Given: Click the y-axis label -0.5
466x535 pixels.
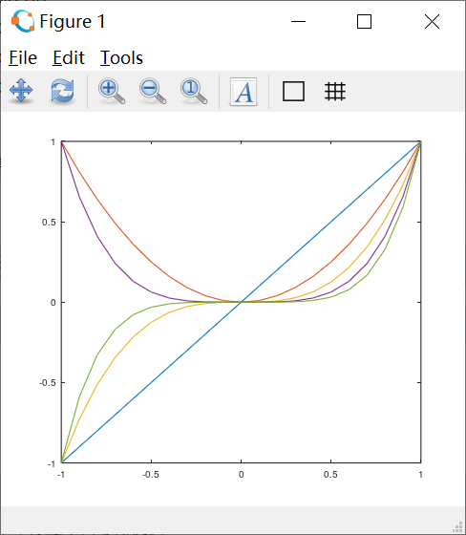Looking at the screenshot, I should tap(48, 382).
